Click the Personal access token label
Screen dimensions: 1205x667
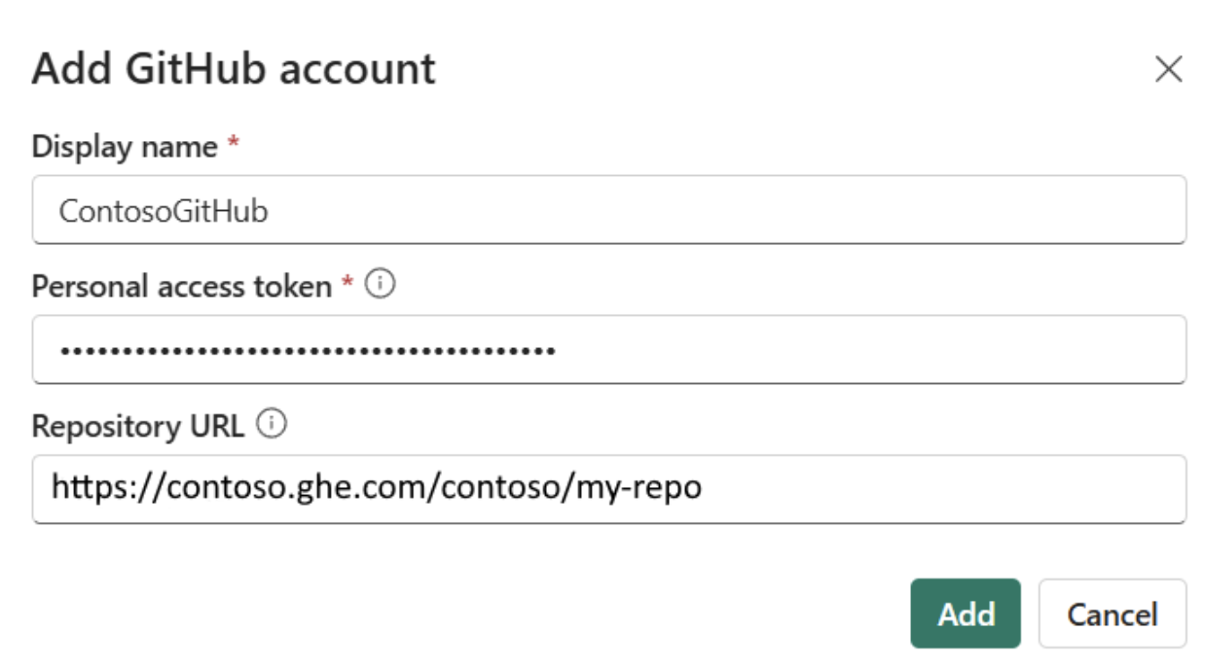coord(182,287)
